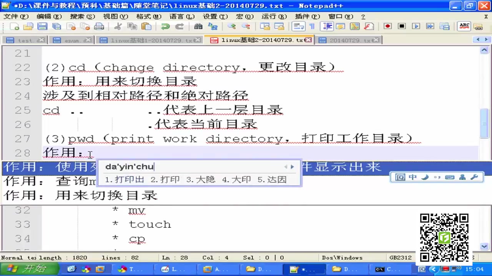Open the function list toolbar icon
Image resolution: width=492 pixels, height=276 pixels.
tap(369, 26)
